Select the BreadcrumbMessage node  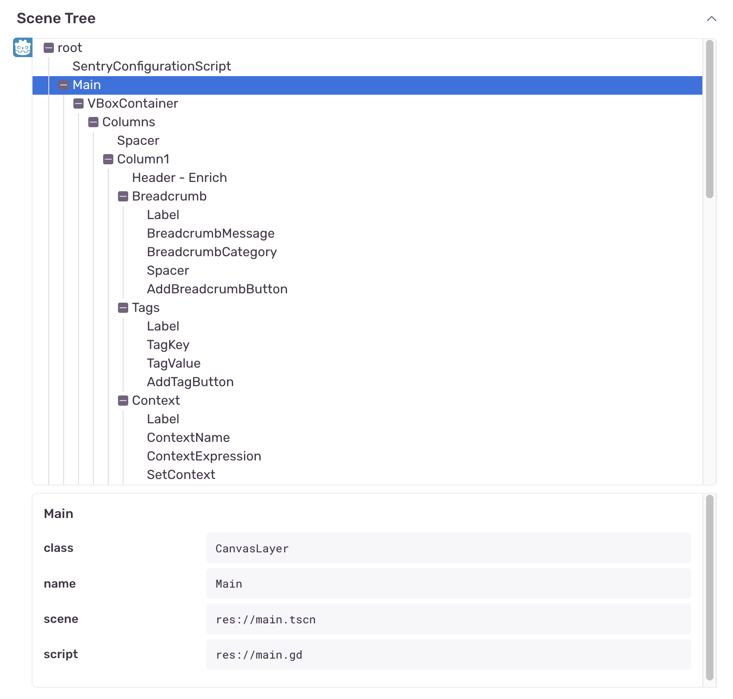[210, 233]
